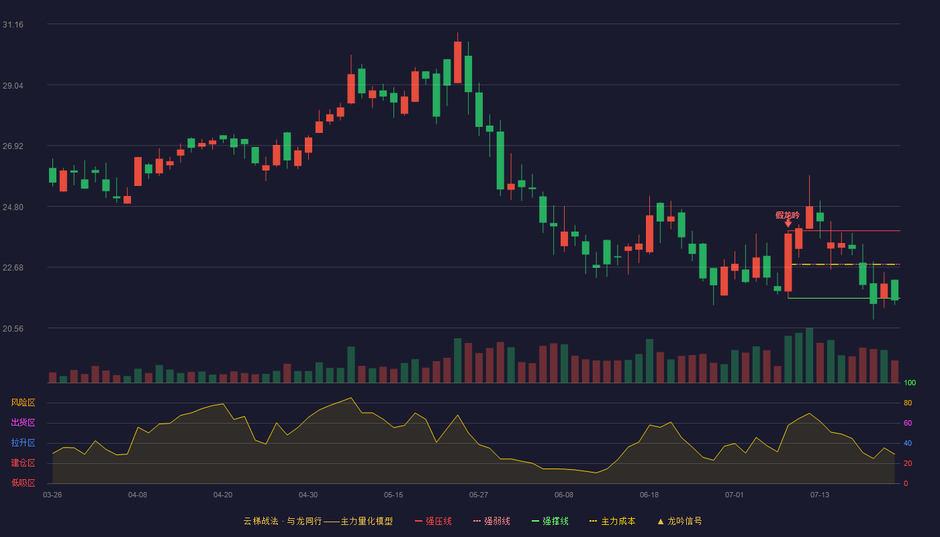
Task: Click the 29.04 price axis label
Action: click(x=13, y=86)
